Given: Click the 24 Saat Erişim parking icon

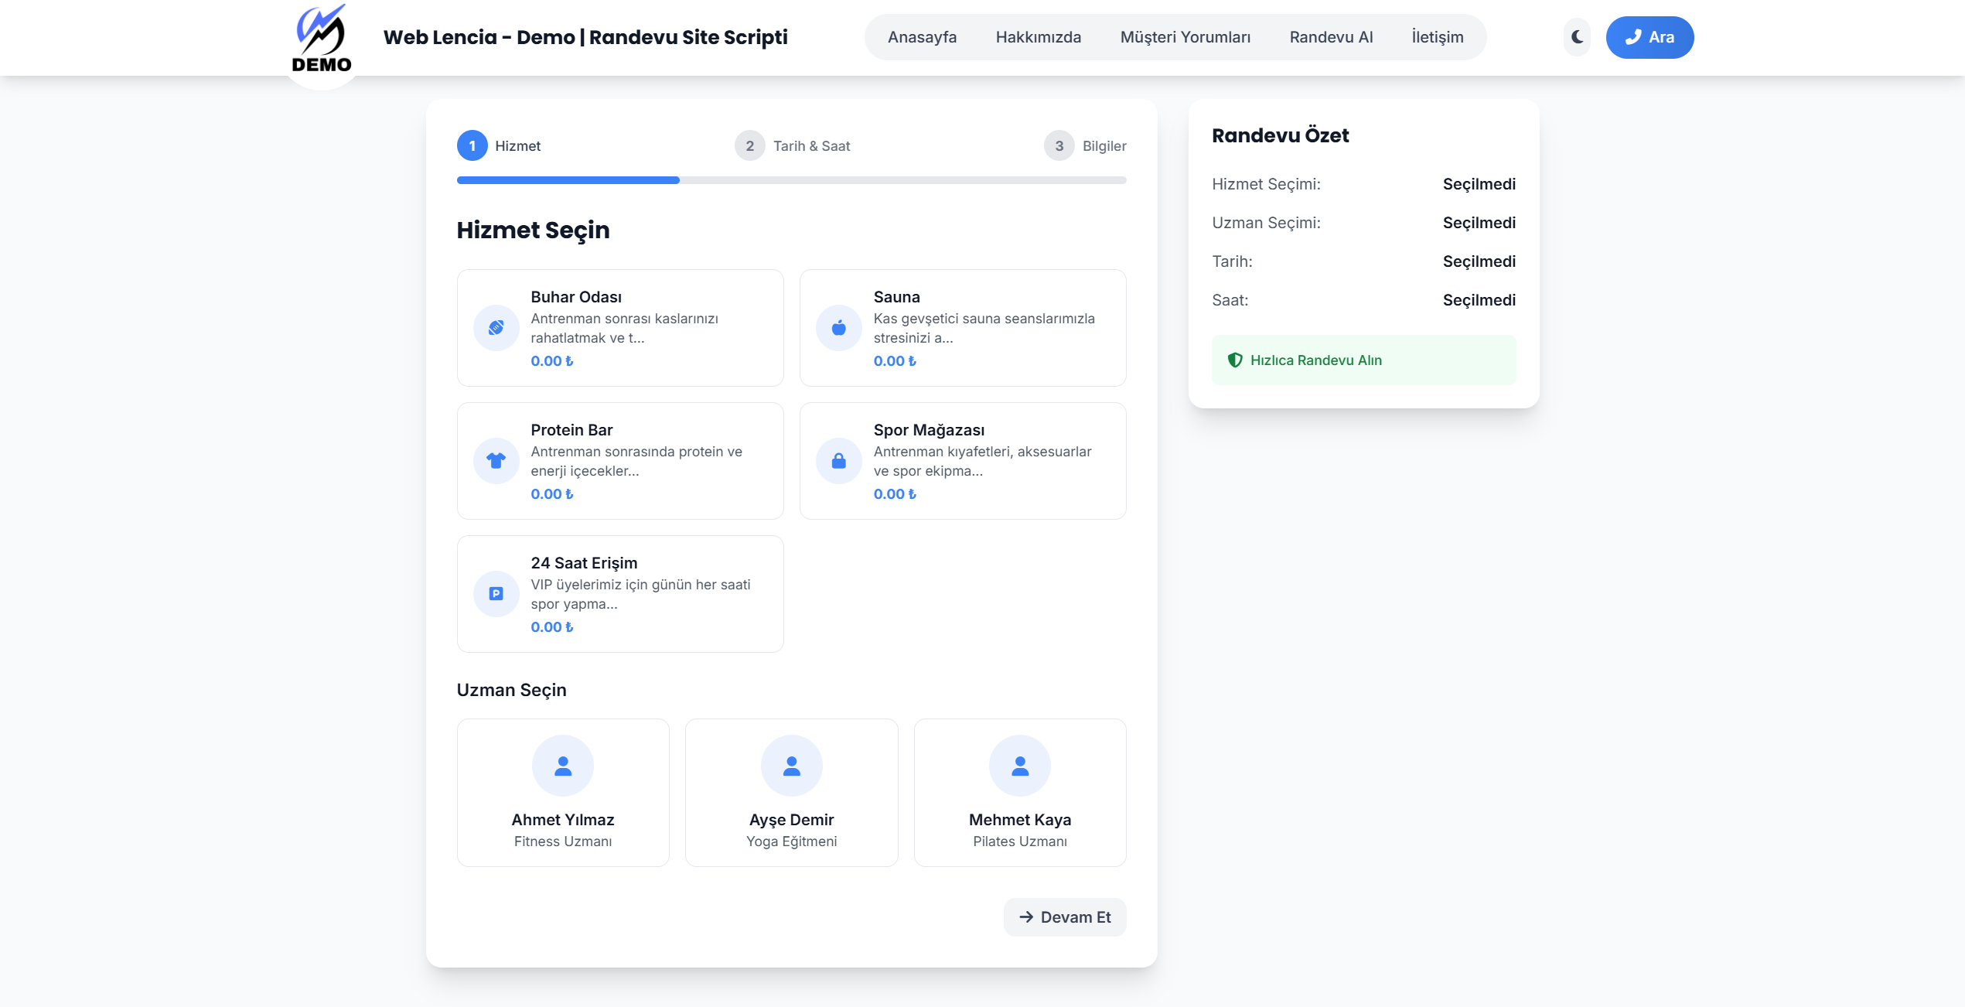Looking at the screenshot, I should point(496,594).
